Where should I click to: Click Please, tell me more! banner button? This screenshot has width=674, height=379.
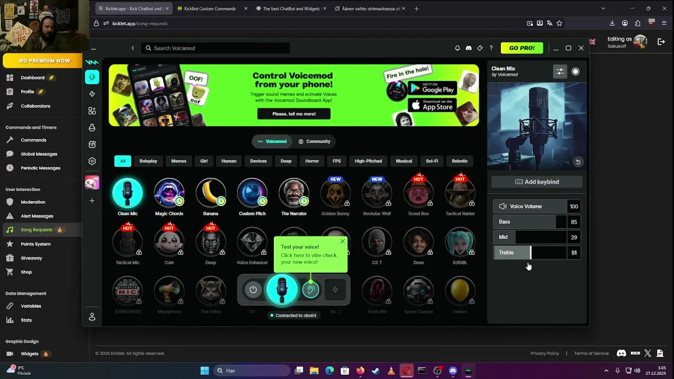coord(294,114)
